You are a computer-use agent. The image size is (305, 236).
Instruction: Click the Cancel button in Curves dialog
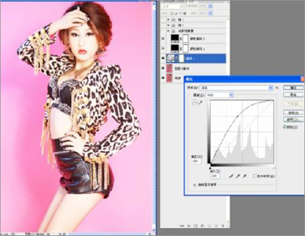pyautogui.click(x=294, y=95)
